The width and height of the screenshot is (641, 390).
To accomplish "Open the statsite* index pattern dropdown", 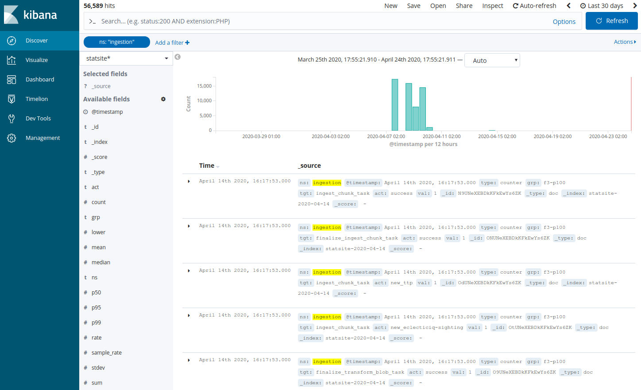I will (126, 58).
